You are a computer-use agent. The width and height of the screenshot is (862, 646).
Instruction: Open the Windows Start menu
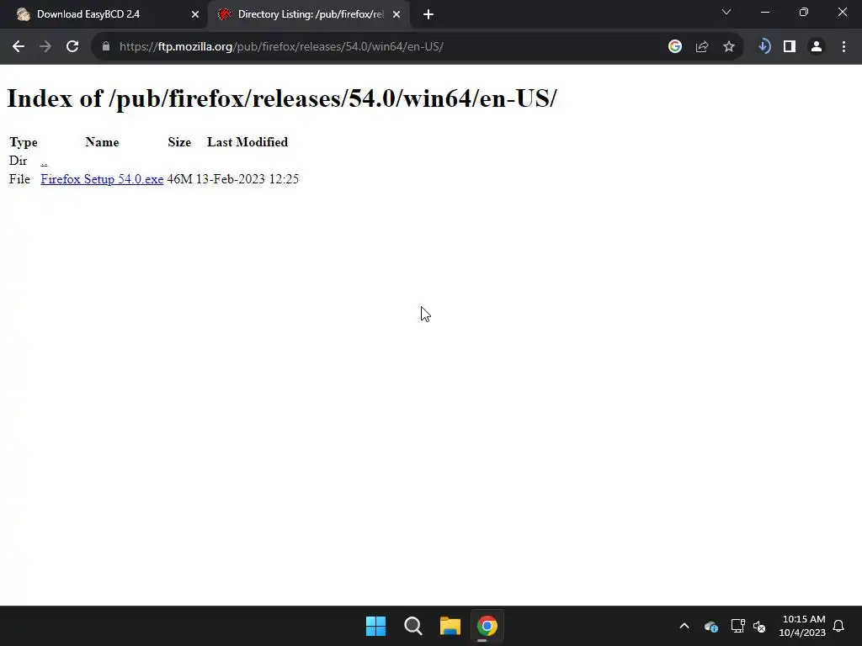click(x=376, y=626)
